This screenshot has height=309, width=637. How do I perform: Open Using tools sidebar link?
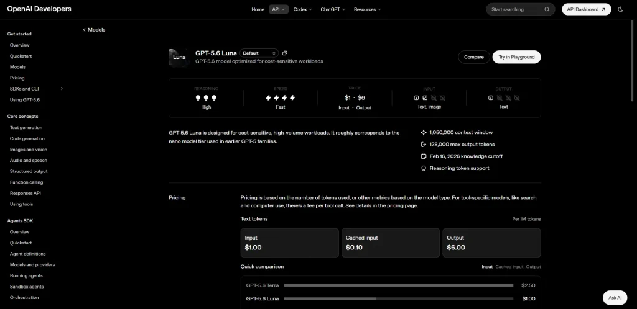tap(22, 204)
